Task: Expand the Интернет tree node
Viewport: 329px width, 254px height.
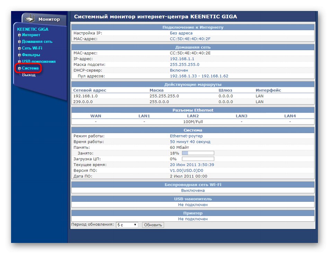Action: click(19, 35)
